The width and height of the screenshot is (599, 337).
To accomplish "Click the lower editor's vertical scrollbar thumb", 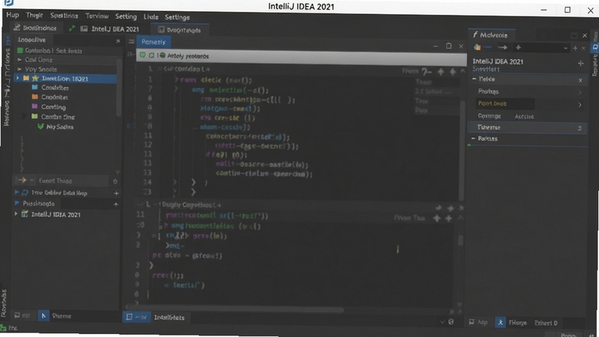I will pos(460,240).
